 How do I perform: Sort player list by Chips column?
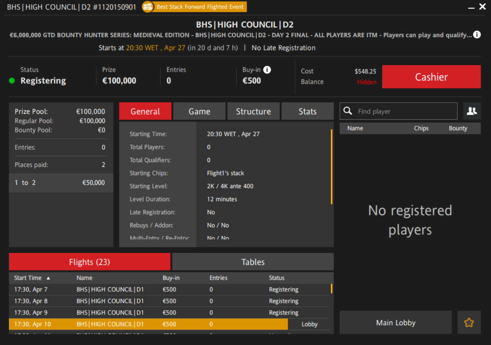click(421, 129)
